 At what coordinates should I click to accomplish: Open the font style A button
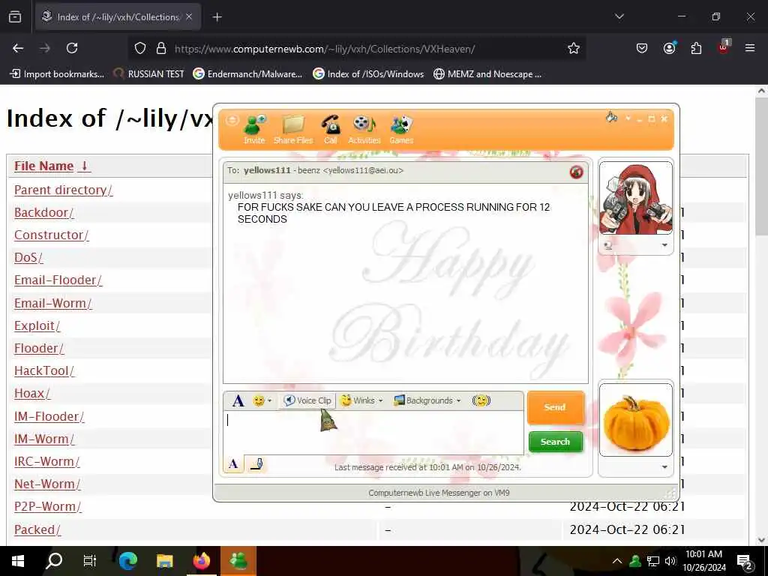click(x=238, y=400)
